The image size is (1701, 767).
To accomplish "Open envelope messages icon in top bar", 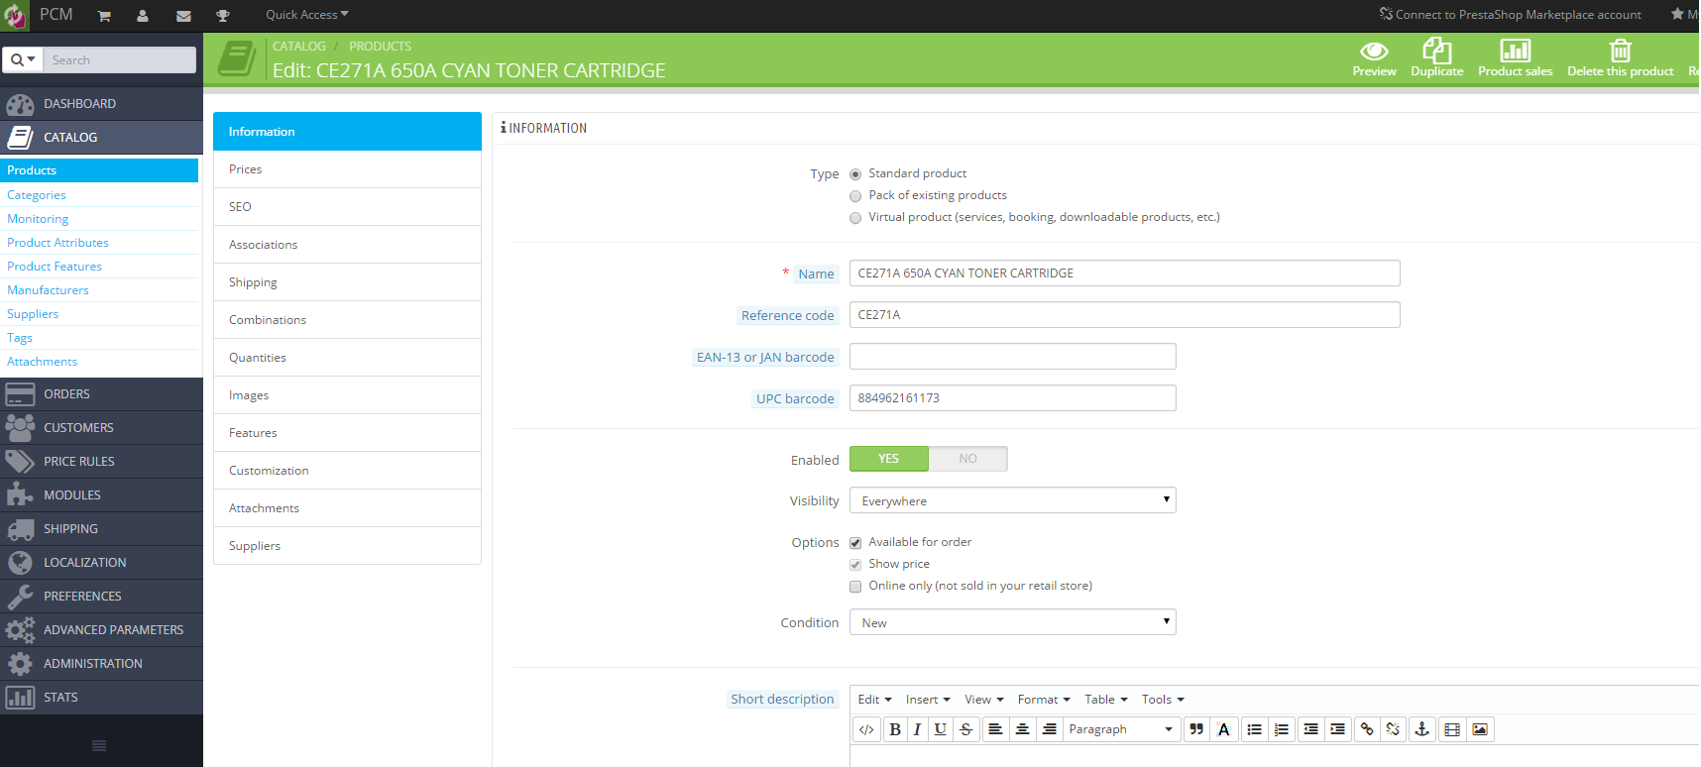I will [x=183, y=16].
